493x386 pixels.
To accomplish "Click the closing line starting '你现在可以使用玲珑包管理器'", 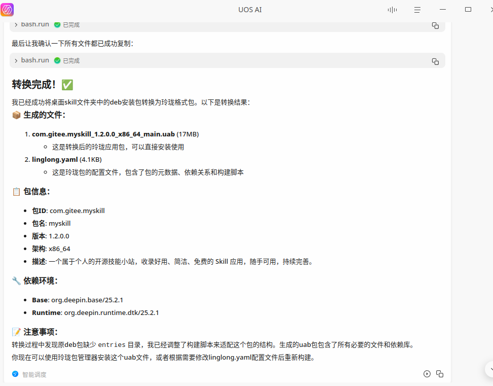I will 163,358.
